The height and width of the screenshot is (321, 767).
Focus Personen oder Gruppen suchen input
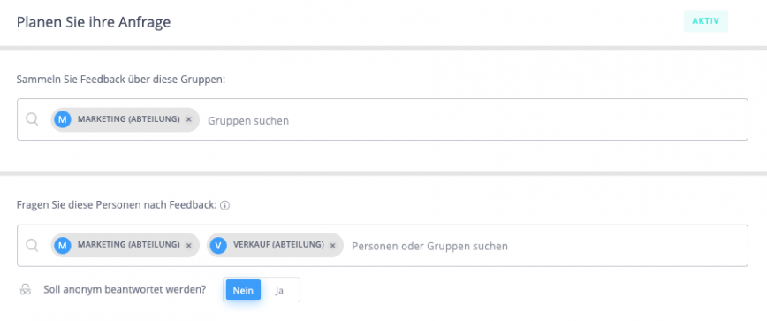(430, 246)
